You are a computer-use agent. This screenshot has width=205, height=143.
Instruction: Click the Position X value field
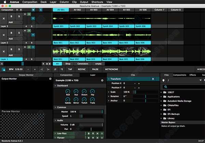(127, 83)
